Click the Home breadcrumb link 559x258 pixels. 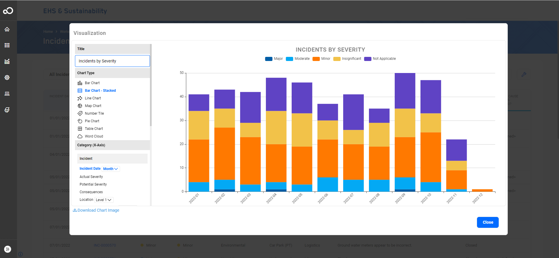[48, 32]
